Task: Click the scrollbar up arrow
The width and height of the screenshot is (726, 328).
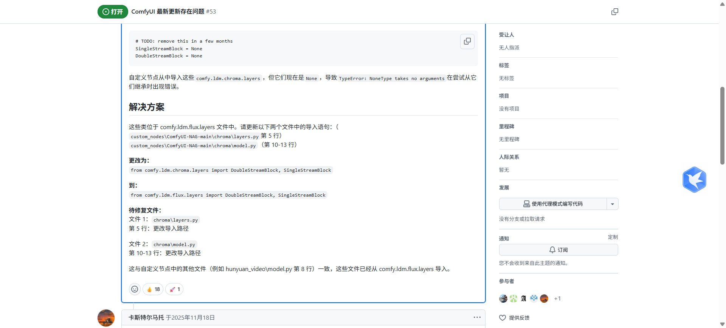Action: 722,4
